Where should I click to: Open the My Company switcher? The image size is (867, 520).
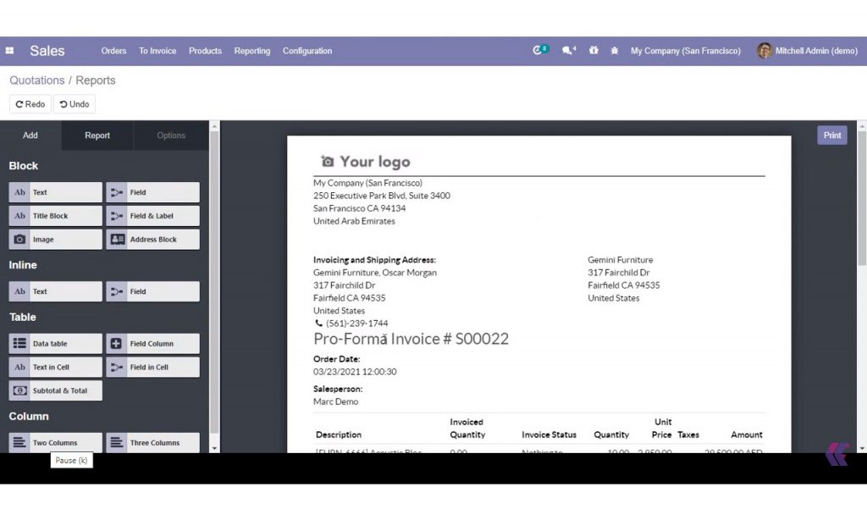coord(686,51)
